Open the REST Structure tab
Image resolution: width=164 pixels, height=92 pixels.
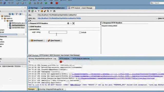tap(55, 55)
